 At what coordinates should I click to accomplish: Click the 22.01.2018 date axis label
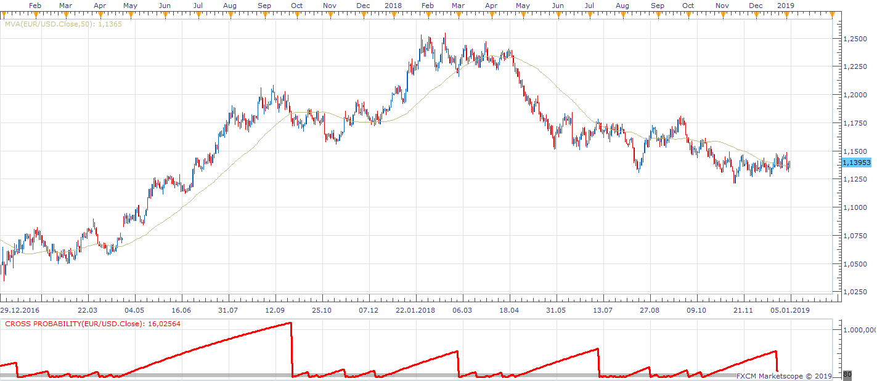click(x=415, y=311)
